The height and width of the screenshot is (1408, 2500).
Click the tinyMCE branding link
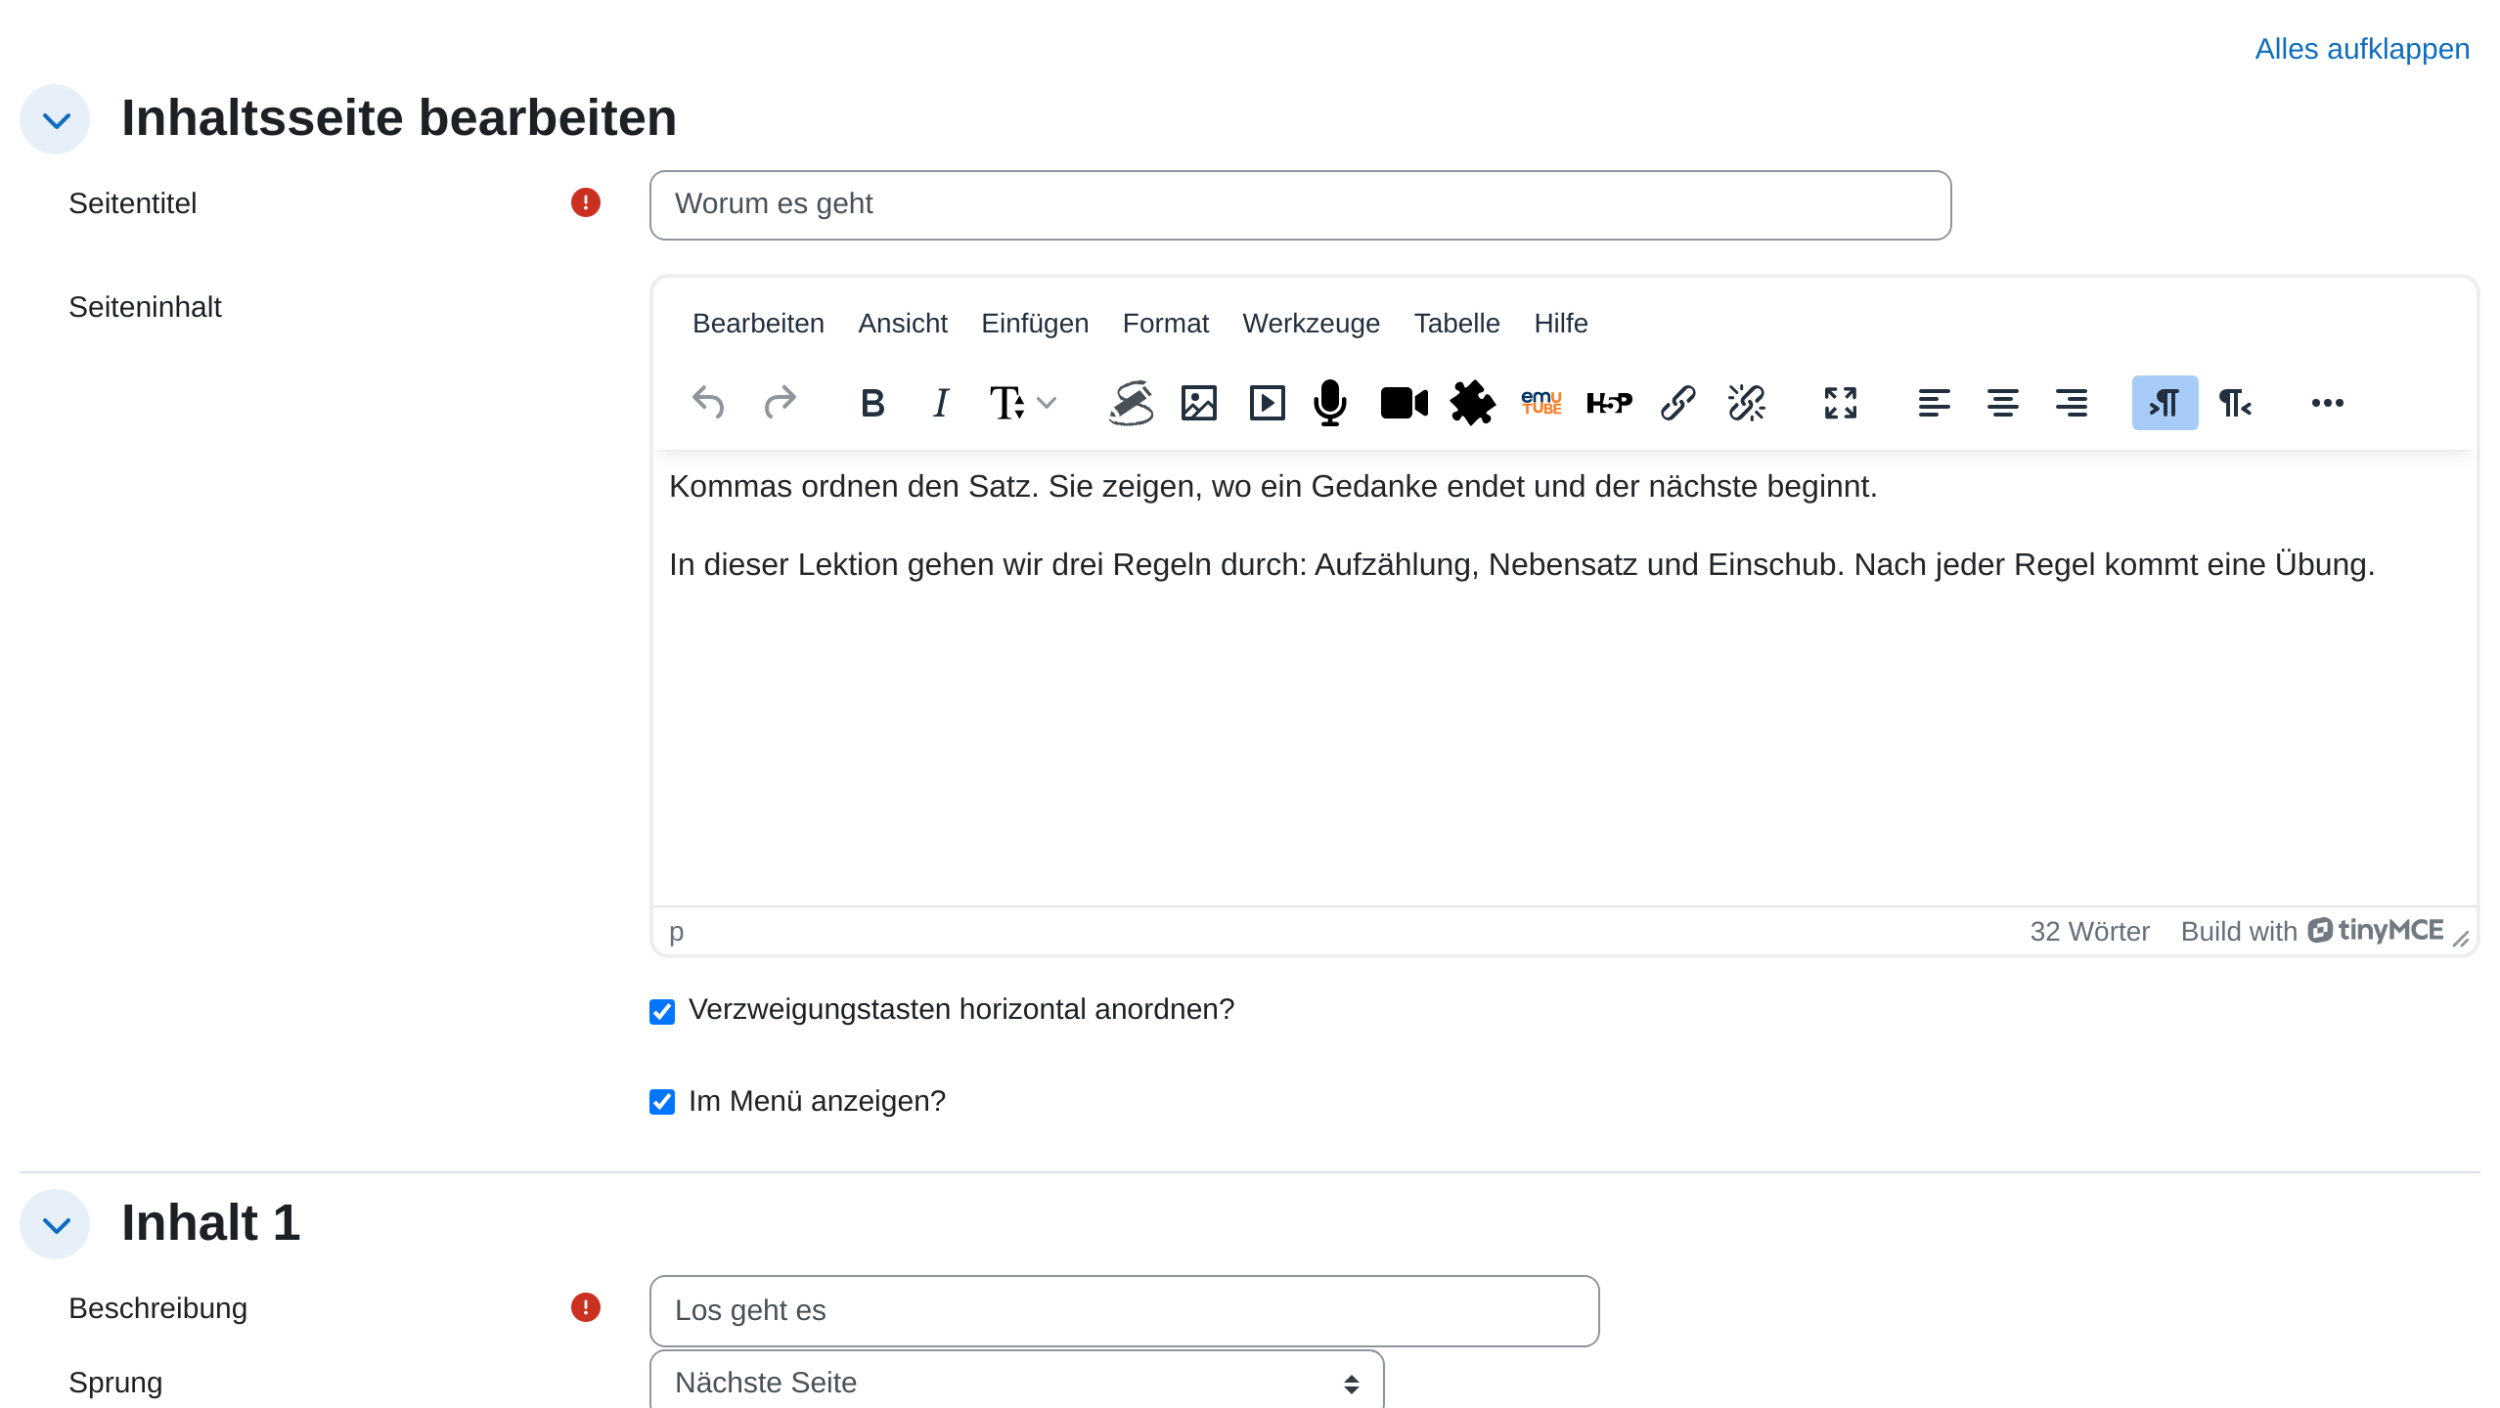[x=2312, y=931]
